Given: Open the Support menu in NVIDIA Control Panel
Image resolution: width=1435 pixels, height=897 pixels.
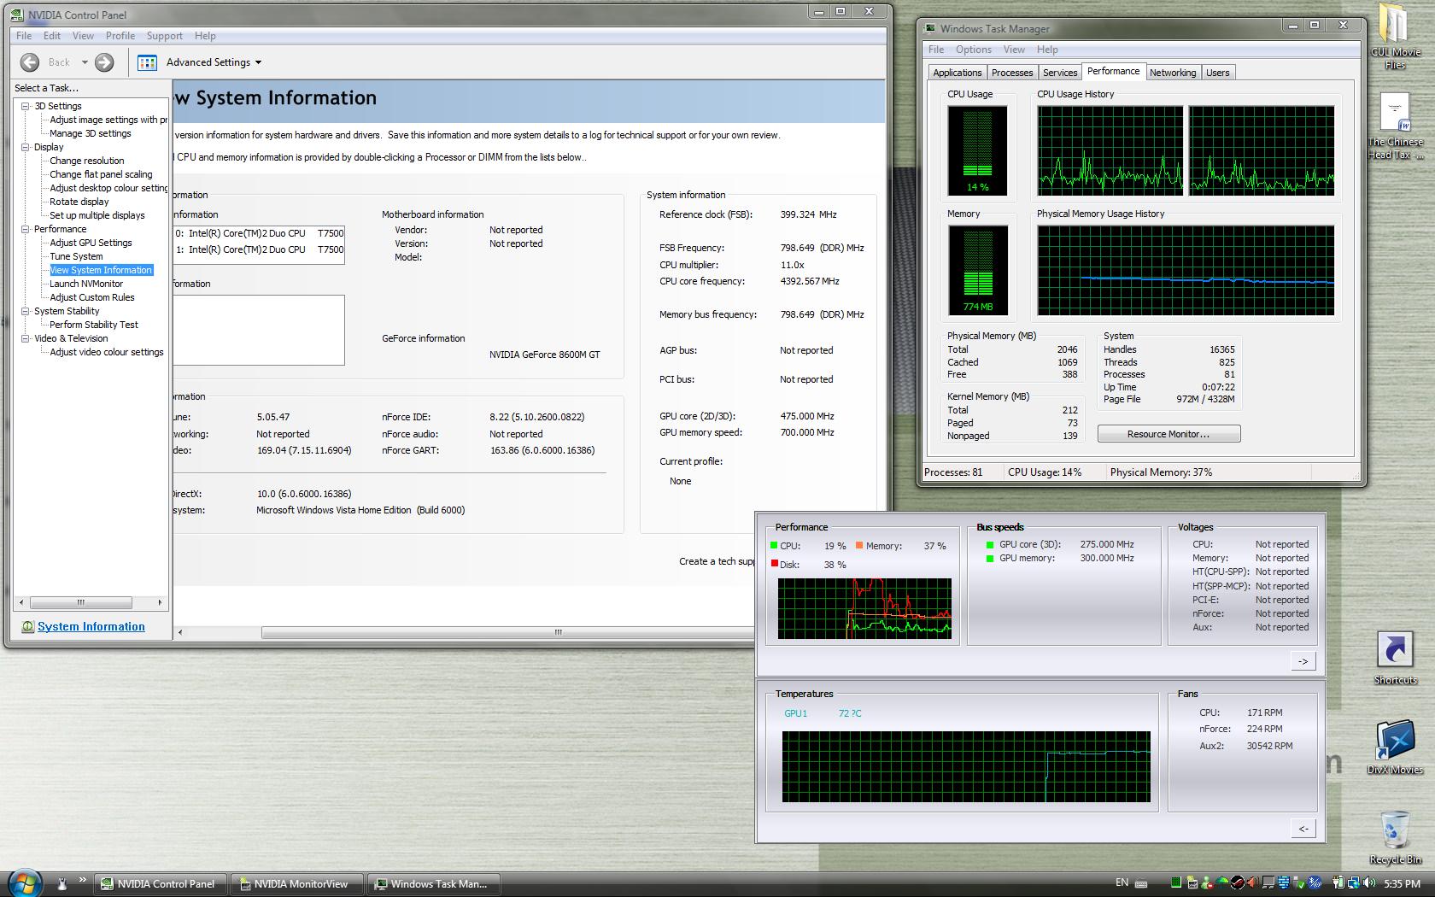Looking at the screenshot, I should pos(164,36).
